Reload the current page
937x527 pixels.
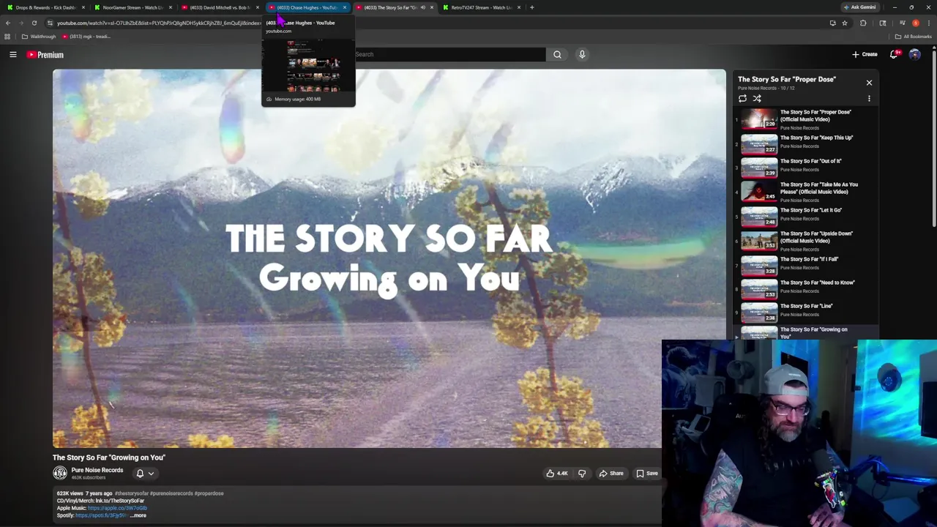34,23
